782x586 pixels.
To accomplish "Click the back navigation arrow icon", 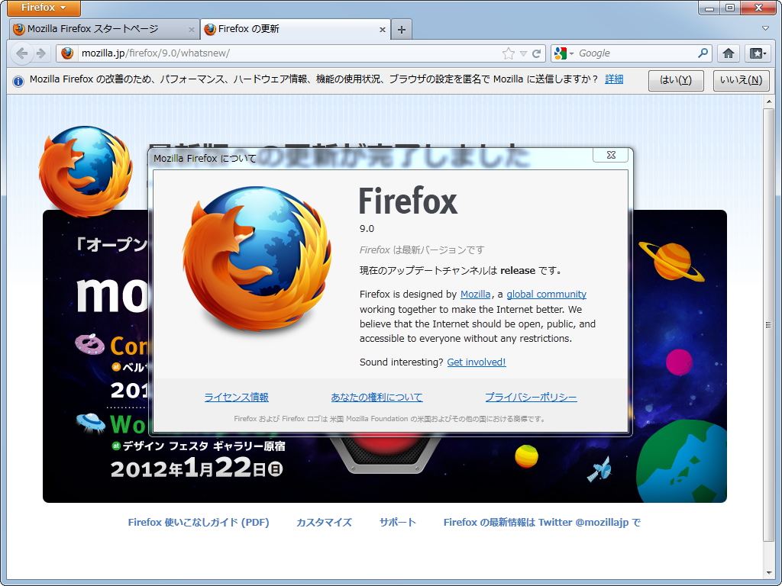I will coord(21,53).
